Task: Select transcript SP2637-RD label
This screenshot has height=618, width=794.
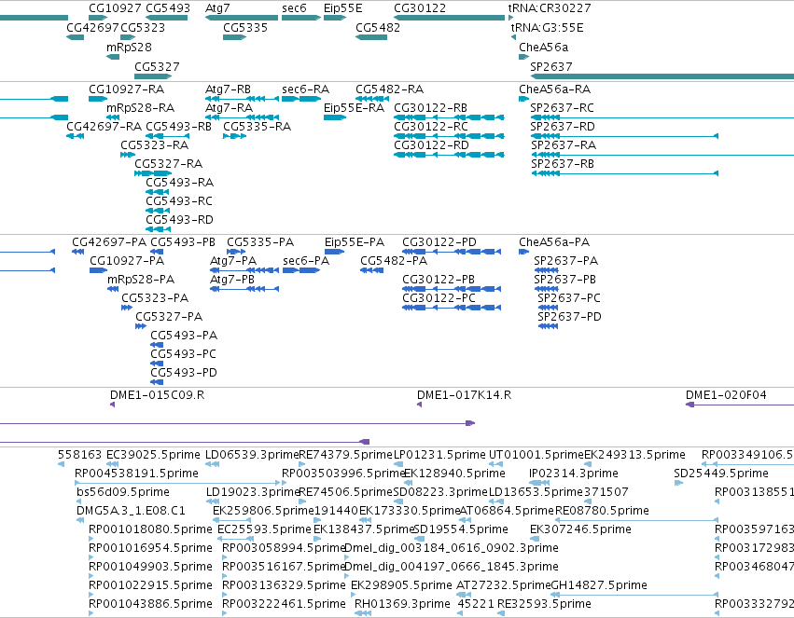Action: (x=563, y=127)
